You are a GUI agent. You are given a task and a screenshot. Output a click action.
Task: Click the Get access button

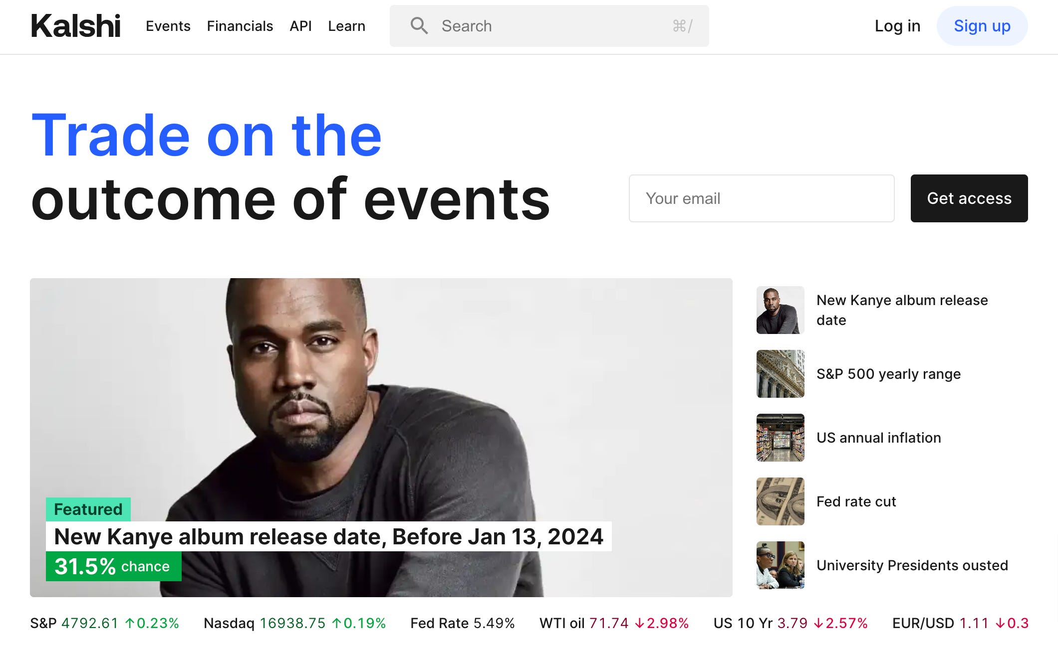pyautogui.click(x=969, y=198)
